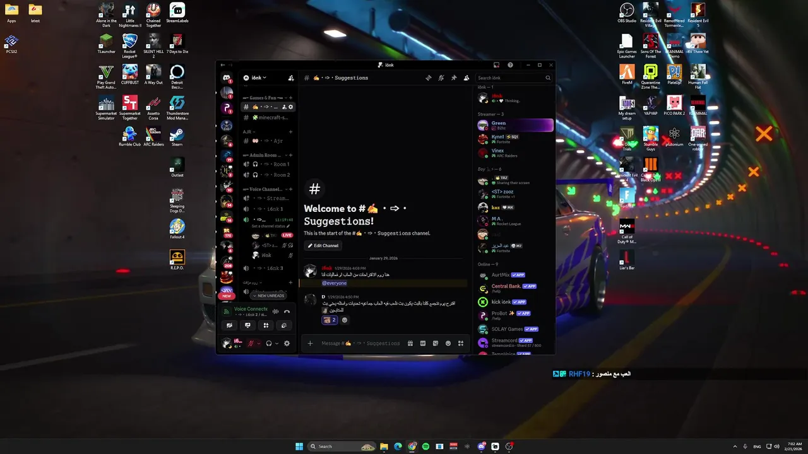Join Room 2 voice channel
The width and height of the screenshot is (808, 454).
tap(268, 175)
